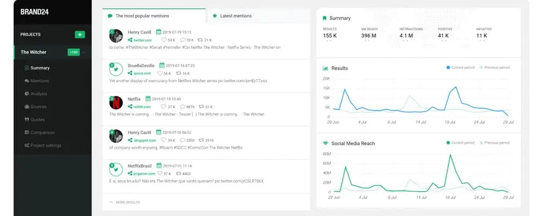Screen dimensions: 543x216
Task: Click the star icon on Latest mentions tab
Action: coord(214,16)
